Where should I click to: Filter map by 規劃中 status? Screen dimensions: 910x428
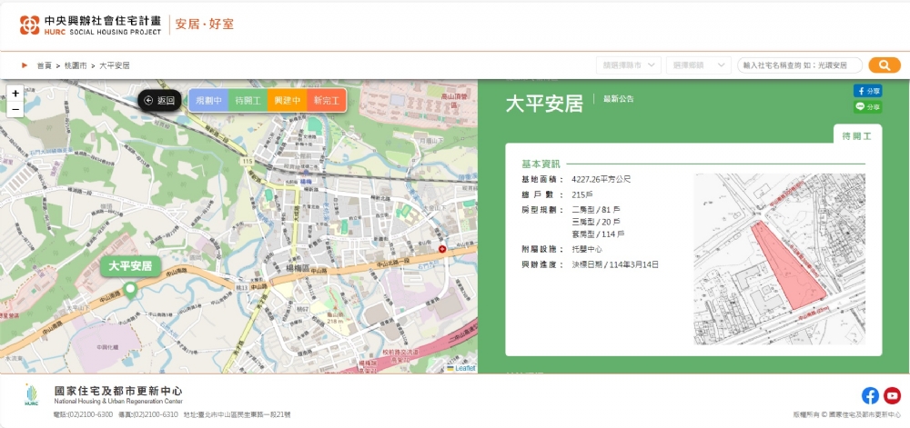click(x=209, y=100)
